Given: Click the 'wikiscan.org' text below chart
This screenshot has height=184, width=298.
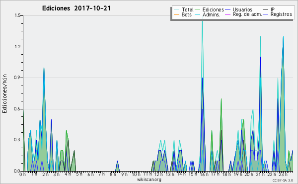Looking at the screenshot, I should click(x=149, y=180).
